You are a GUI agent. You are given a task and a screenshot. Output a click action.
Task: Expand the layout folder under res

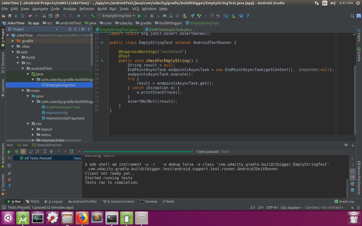(x=33, y=129)
